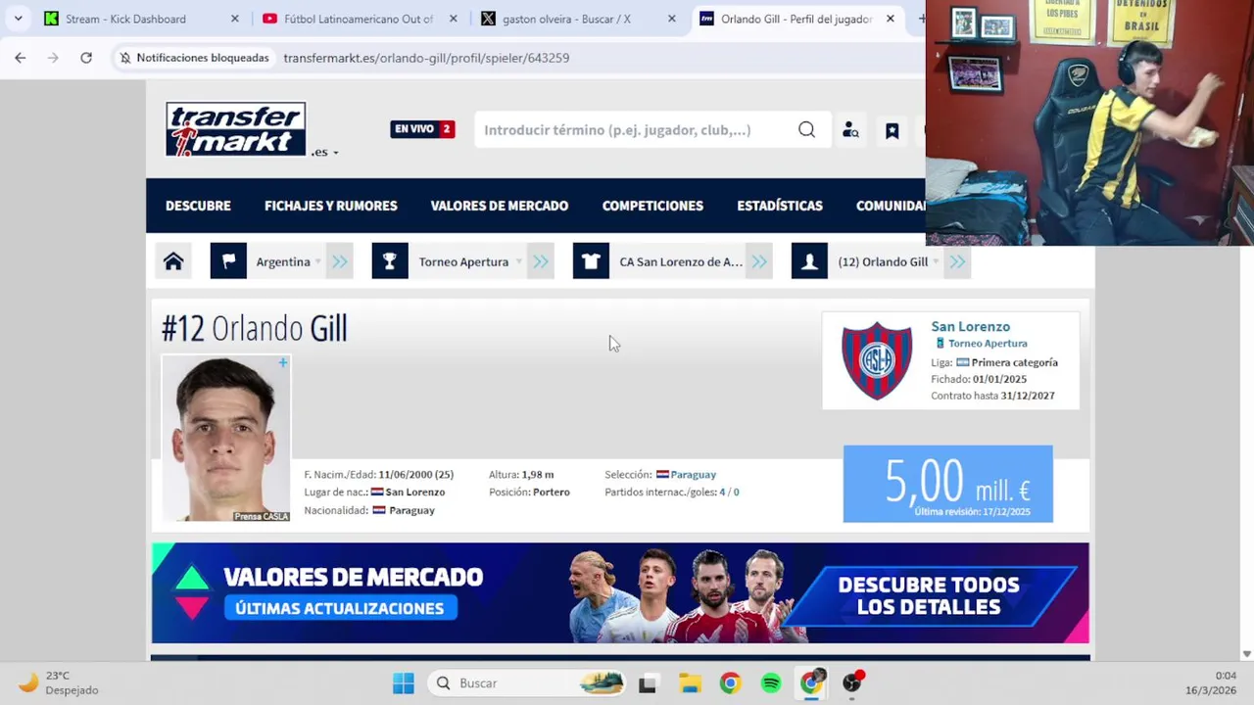Open the VALORES DE MERCADO menu
The width and height of the screenshot is (1254, 705).
tap(500, 206)
